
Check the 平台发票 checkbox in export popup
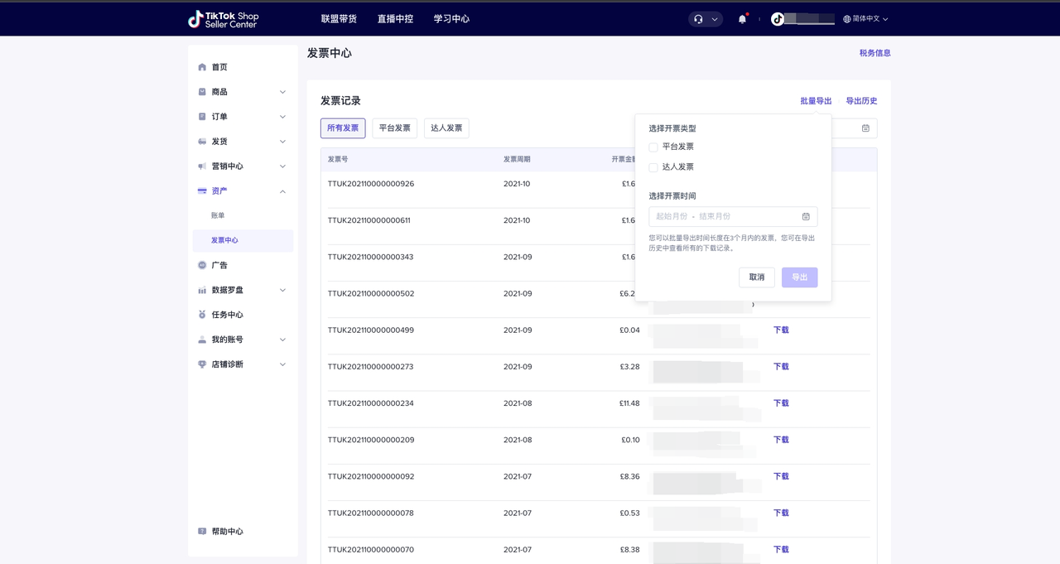tap(653, 147)
